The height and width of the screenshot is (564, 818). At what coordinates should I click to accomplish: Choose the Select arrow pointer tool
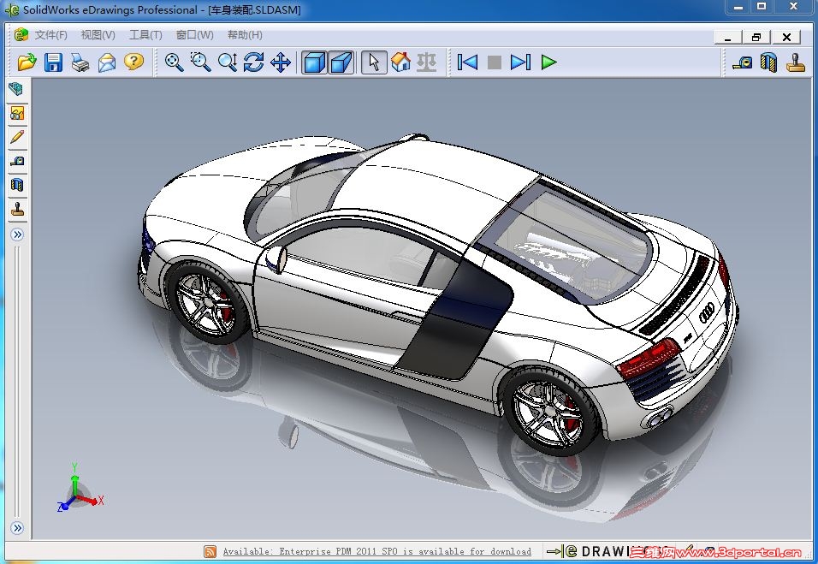pyautogui.click(x=374, y=62)
